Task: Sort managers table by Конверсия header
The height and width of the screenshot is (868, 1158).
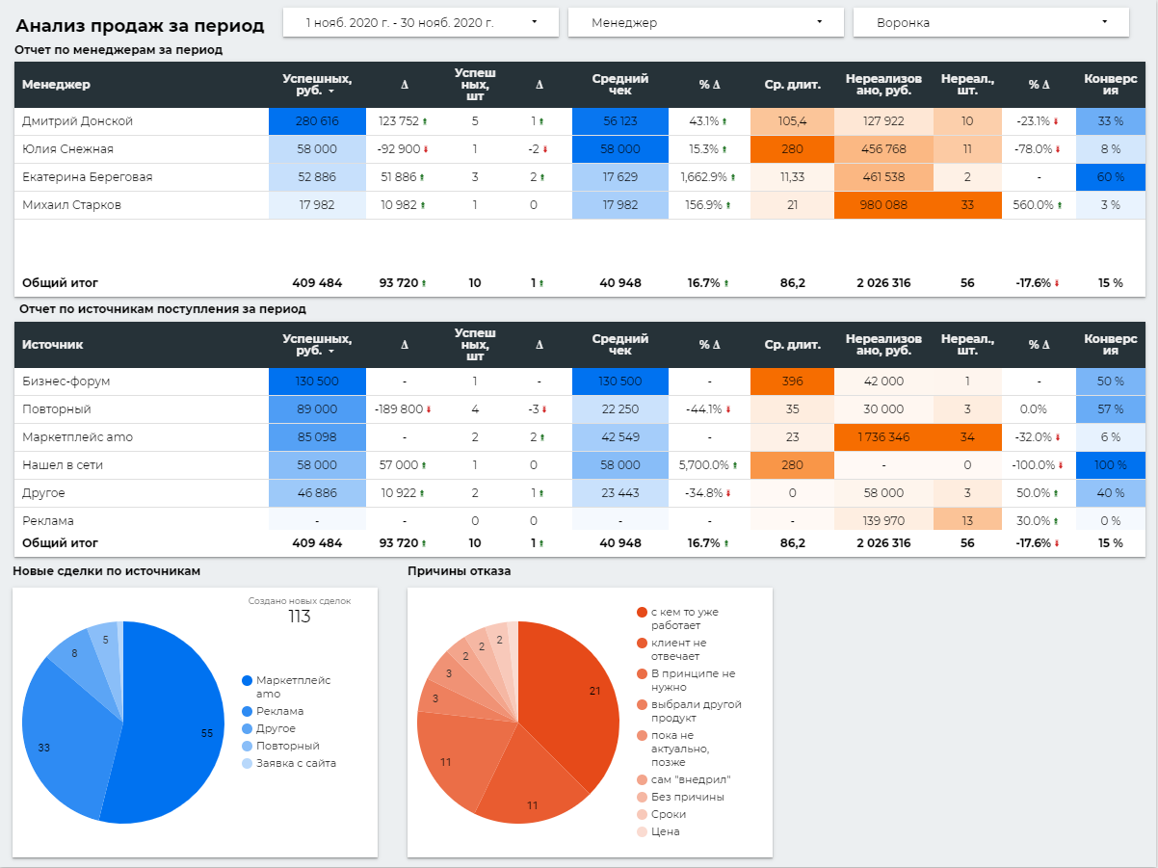Action: (1110, 85)
